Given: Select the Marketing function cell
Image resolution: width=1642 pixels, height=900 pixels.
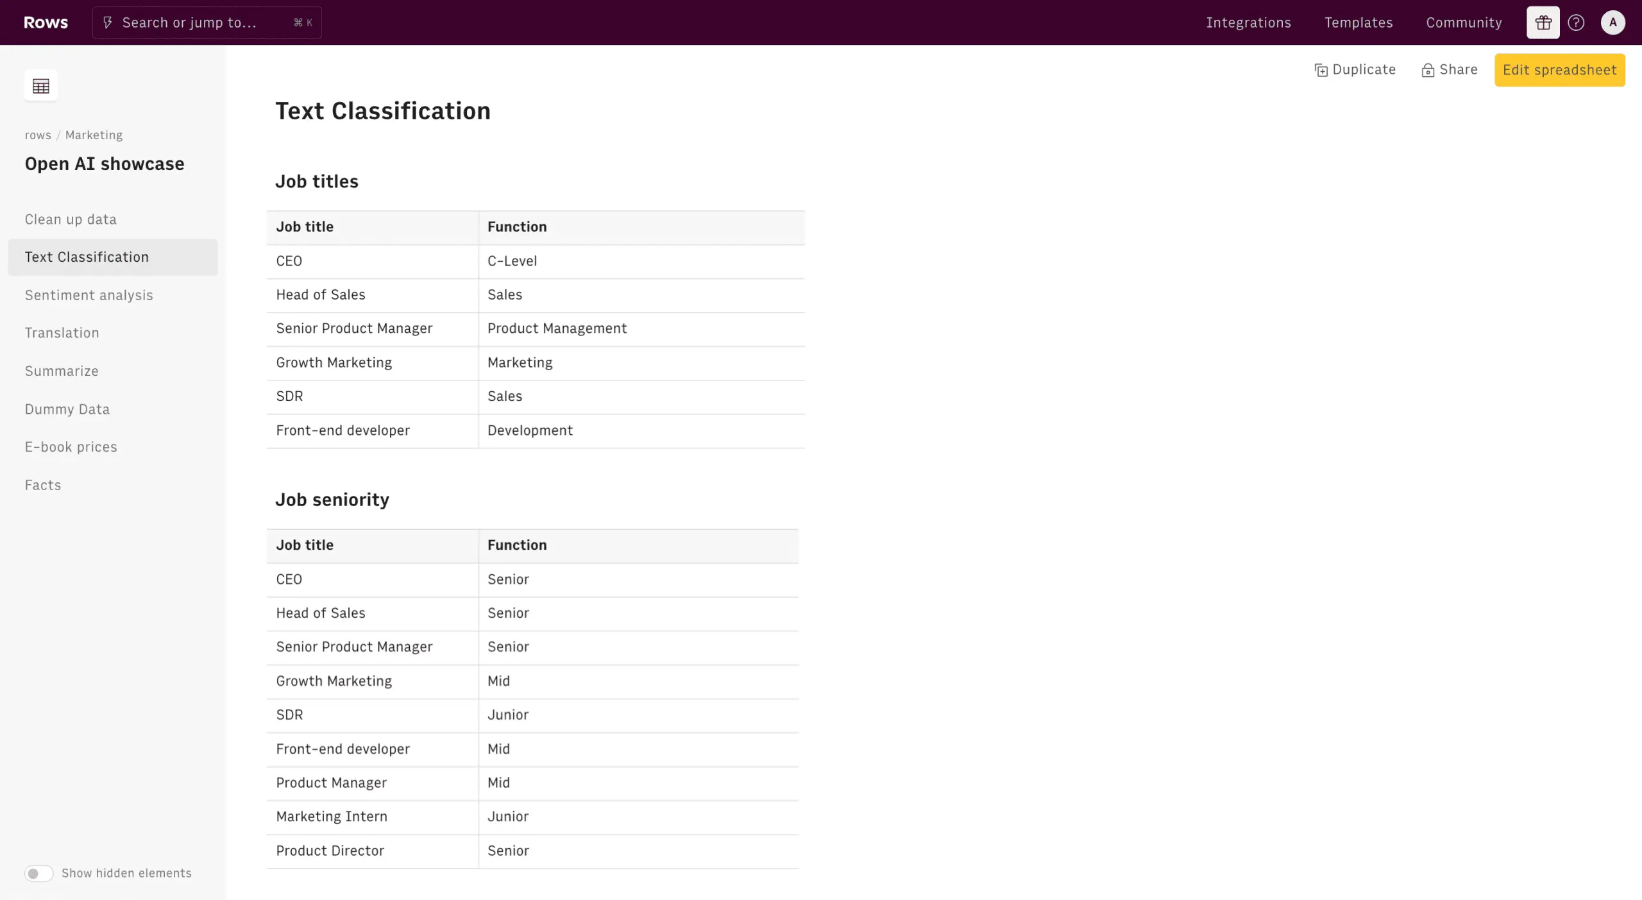Looking at the screenshot, I should (641, 362).
